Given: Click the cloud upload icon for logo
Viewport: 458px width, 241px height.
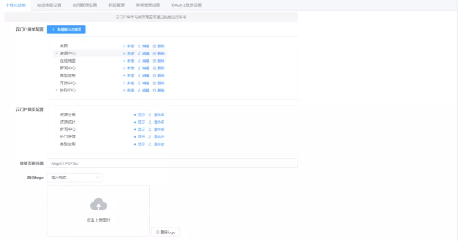Looking at the screenshot, I should 98,205.
